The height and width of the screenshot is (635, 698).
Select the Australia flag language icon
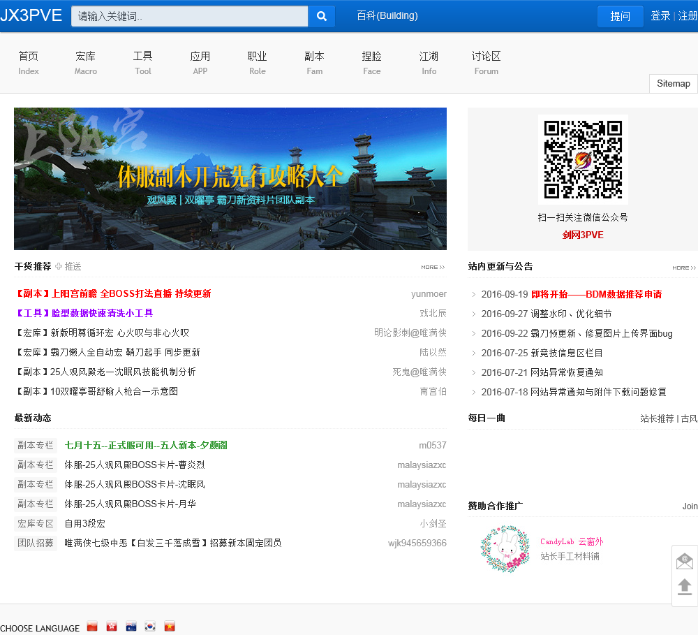click(131, 627)
